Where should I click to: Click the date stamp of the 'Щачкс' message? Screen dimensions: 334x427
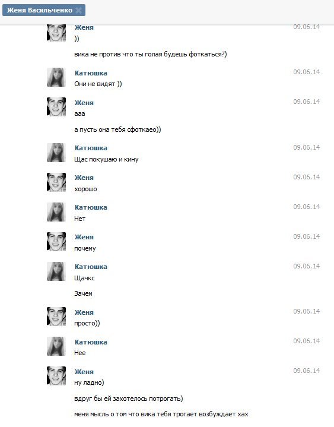306,266
